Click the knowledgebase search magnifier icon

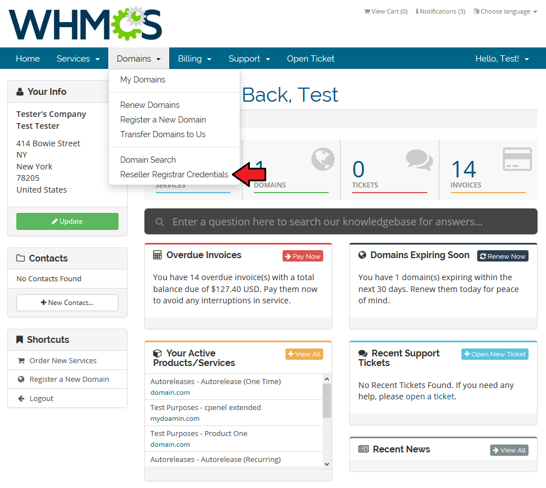[x=160, y=222]
